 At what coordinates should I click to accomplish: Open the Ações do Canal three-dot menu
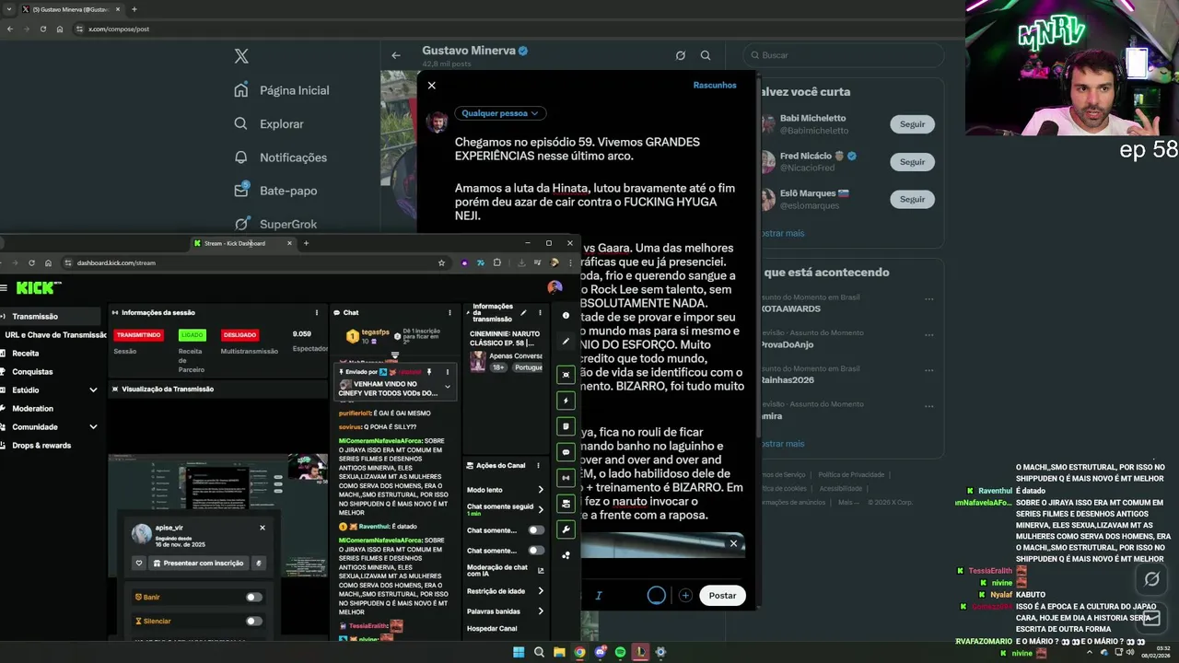click(538, 466)
